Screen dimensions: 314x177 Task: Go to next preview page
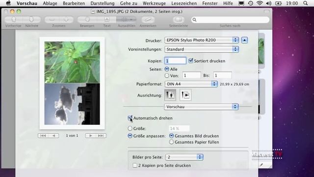pyautogui.click(x=90, y=136)
